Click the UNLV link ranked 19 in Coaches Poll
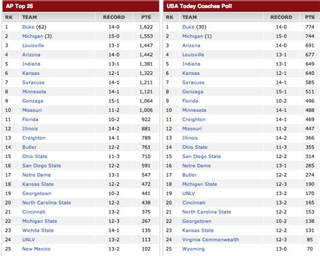 coord(188,193)
